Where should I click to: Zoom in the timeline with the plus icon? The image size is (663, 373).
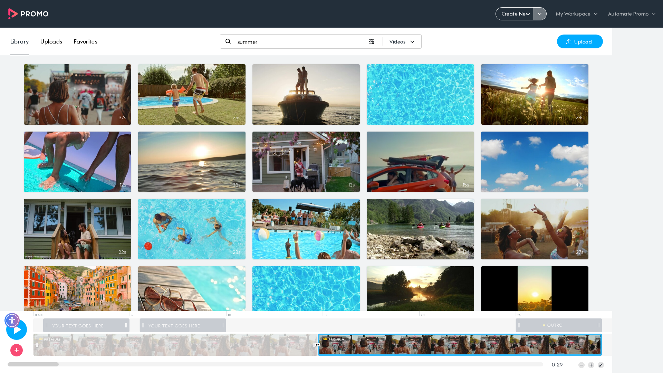click(x=591, y=365)
